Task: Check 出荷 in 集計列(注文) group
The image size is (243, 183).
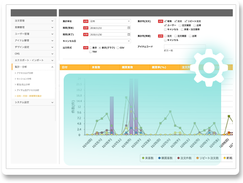Action: click(194, 25)
